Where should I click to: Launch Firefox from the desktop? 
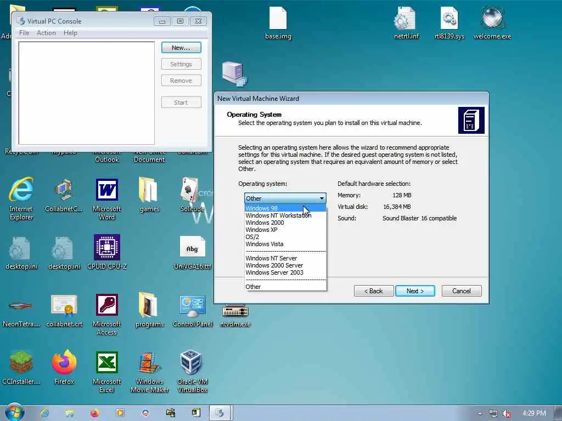(x=64, y=368)
